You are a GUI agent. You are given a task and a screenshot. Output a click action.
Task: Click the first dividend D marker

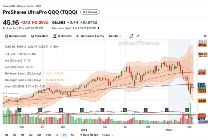(19, 110)
